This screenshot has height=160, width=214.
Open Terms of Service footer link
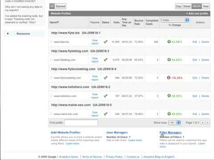point(92,156)
